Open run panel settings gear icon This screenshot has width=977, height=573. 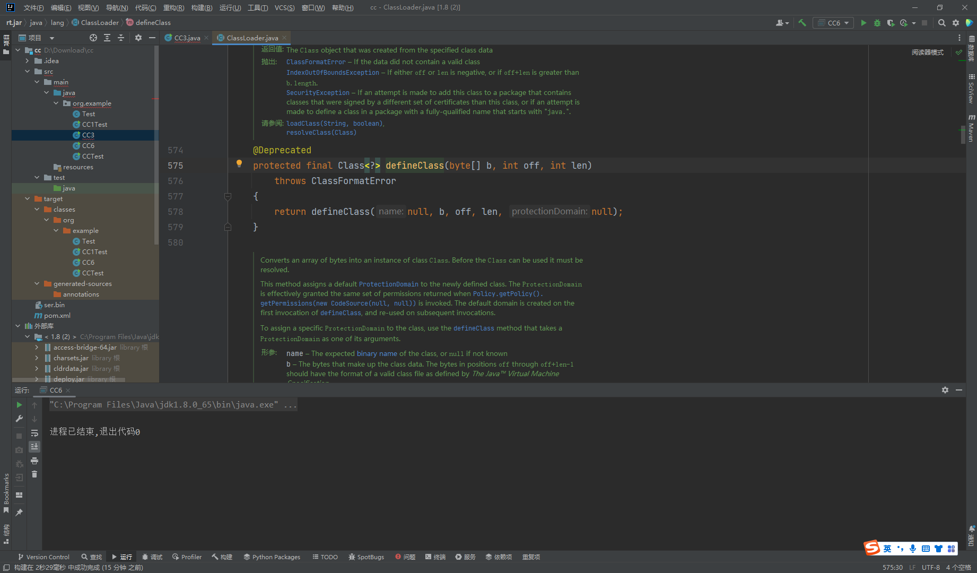pyautogui.click(x=945, y=390)
